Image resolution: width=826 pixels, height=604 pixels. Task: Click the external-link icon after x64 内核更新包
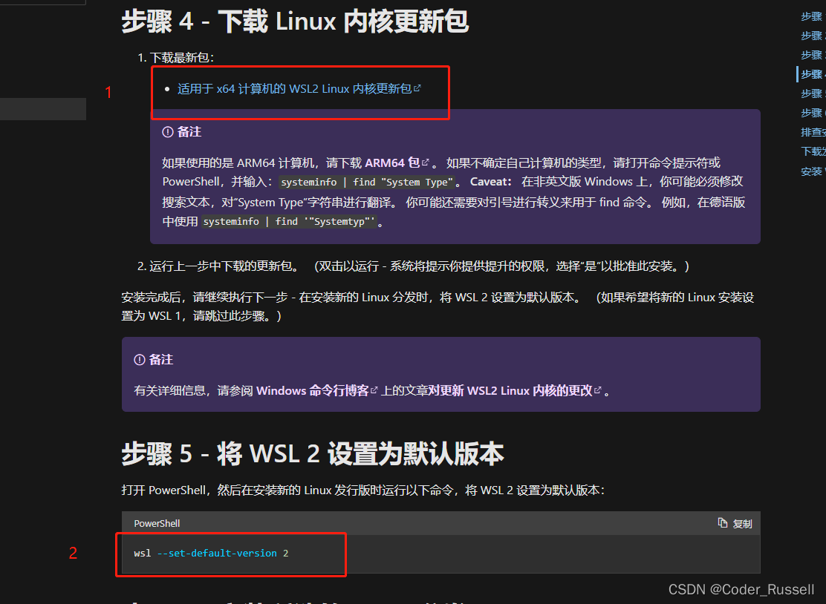click(417, 88)
